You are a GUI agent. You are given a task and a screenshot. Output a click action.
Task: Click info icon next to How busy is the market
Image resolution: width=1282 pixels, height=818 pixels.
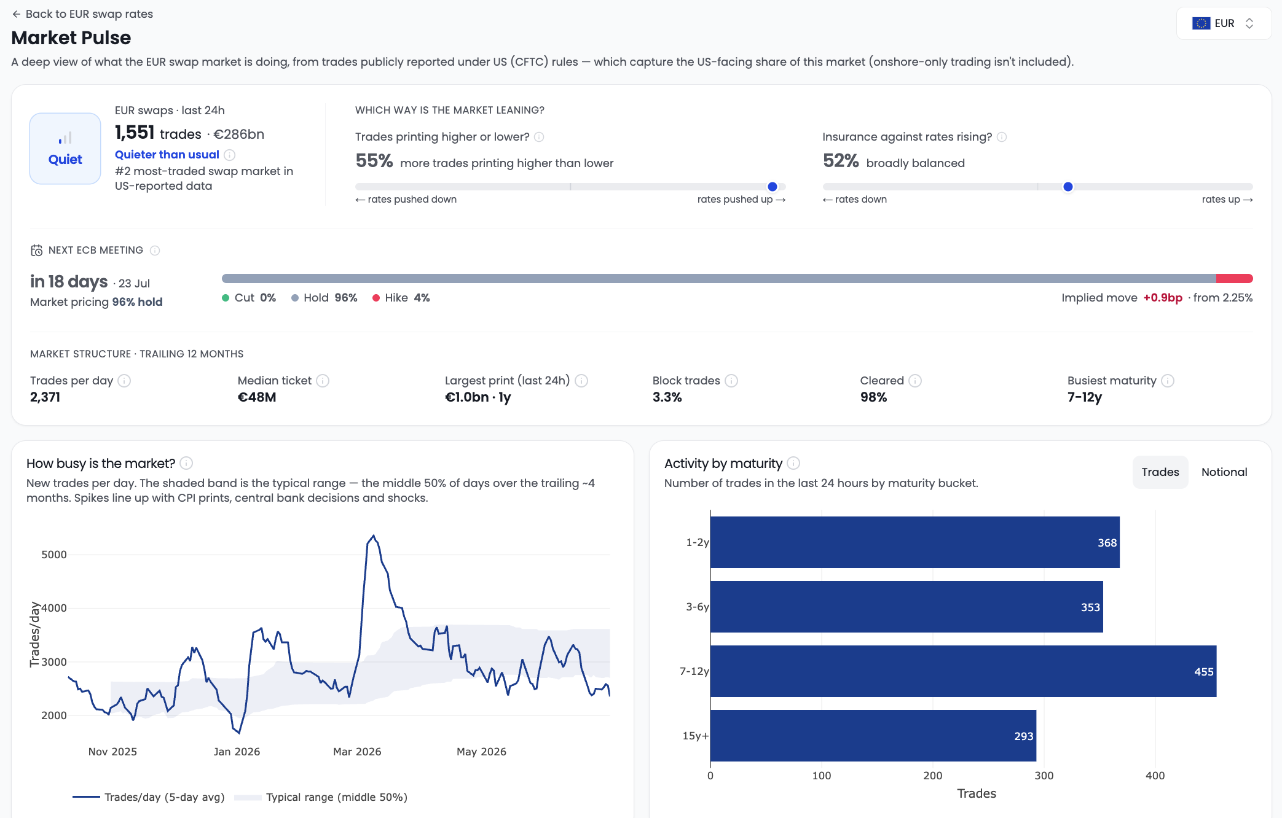click(186, 463)
